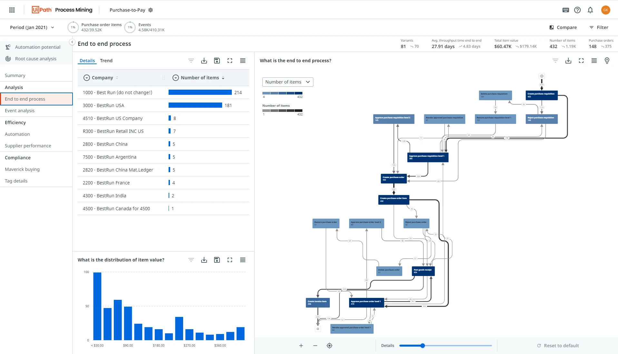The width and height of the screenshot is (618, 354).
Task: Click the Compare button
Action: (563, 27)
